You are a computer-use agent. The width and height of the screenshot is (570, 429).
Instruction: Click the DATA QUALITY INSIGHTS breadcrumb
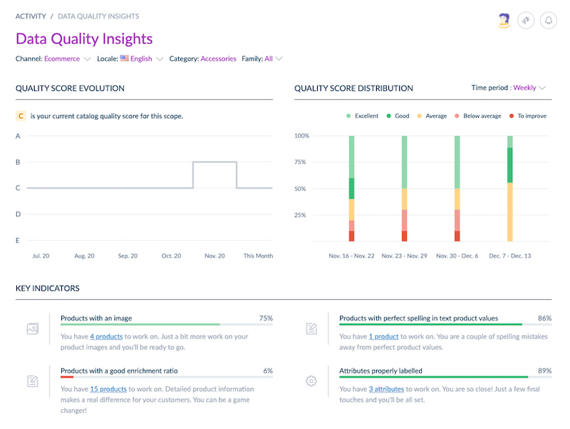click(x=98, y=16)
